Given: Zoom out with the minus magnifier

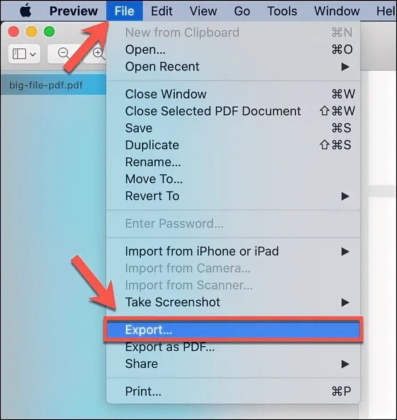Looking at the screenshot, I should tap(64, 53).
